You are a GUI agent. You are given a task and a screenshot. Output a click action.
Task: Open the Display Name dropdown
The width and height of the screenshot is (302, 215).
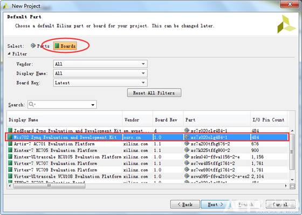(x=100, y=73)
